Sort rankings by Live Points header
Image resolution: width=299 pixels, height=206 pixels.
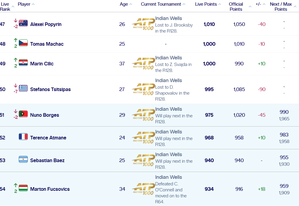208,4
